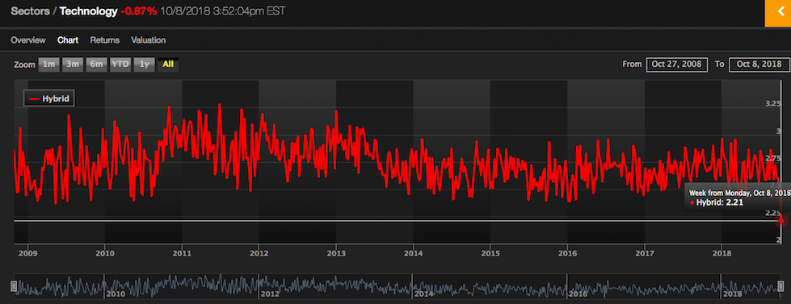Open the Returns tab
Viewport: 791px width, 304px height.
(105, 40)
